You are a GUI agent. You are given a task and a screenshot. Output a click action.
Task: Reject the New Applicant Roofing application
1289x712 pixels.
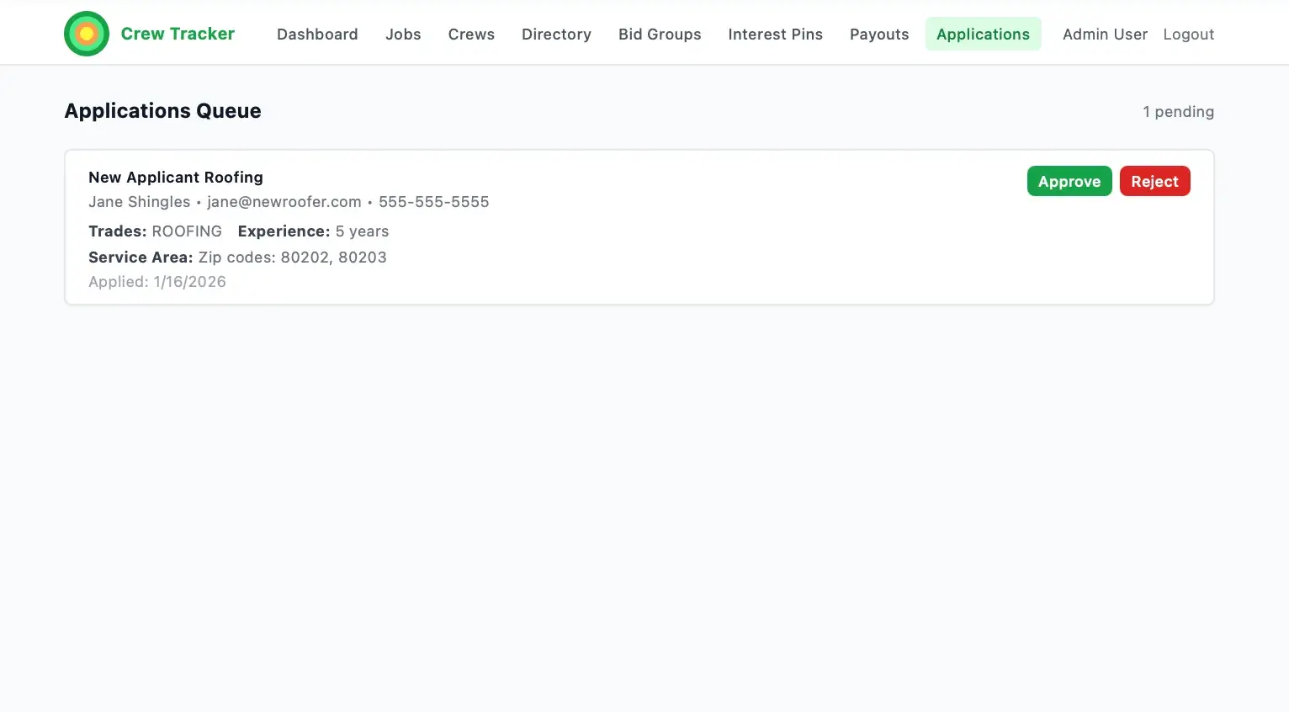[1154, 181]
